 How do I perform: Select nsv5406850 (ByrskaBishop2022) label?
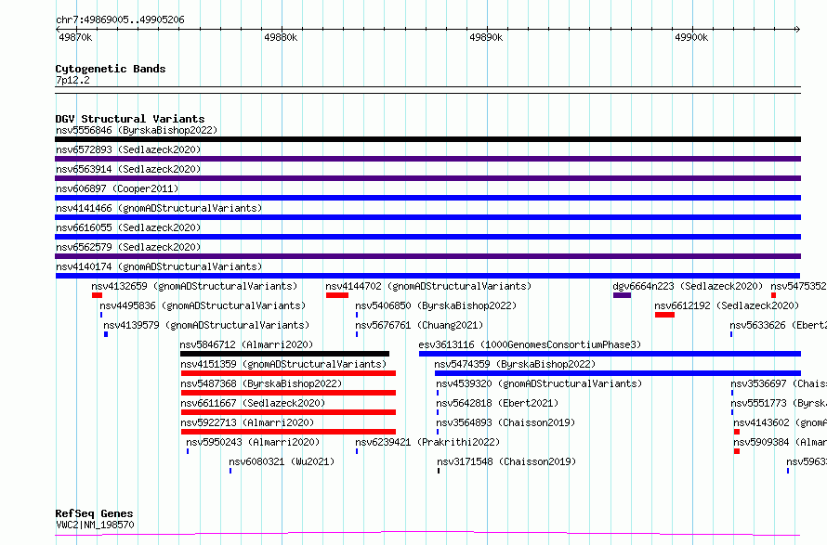click(436, 305)
